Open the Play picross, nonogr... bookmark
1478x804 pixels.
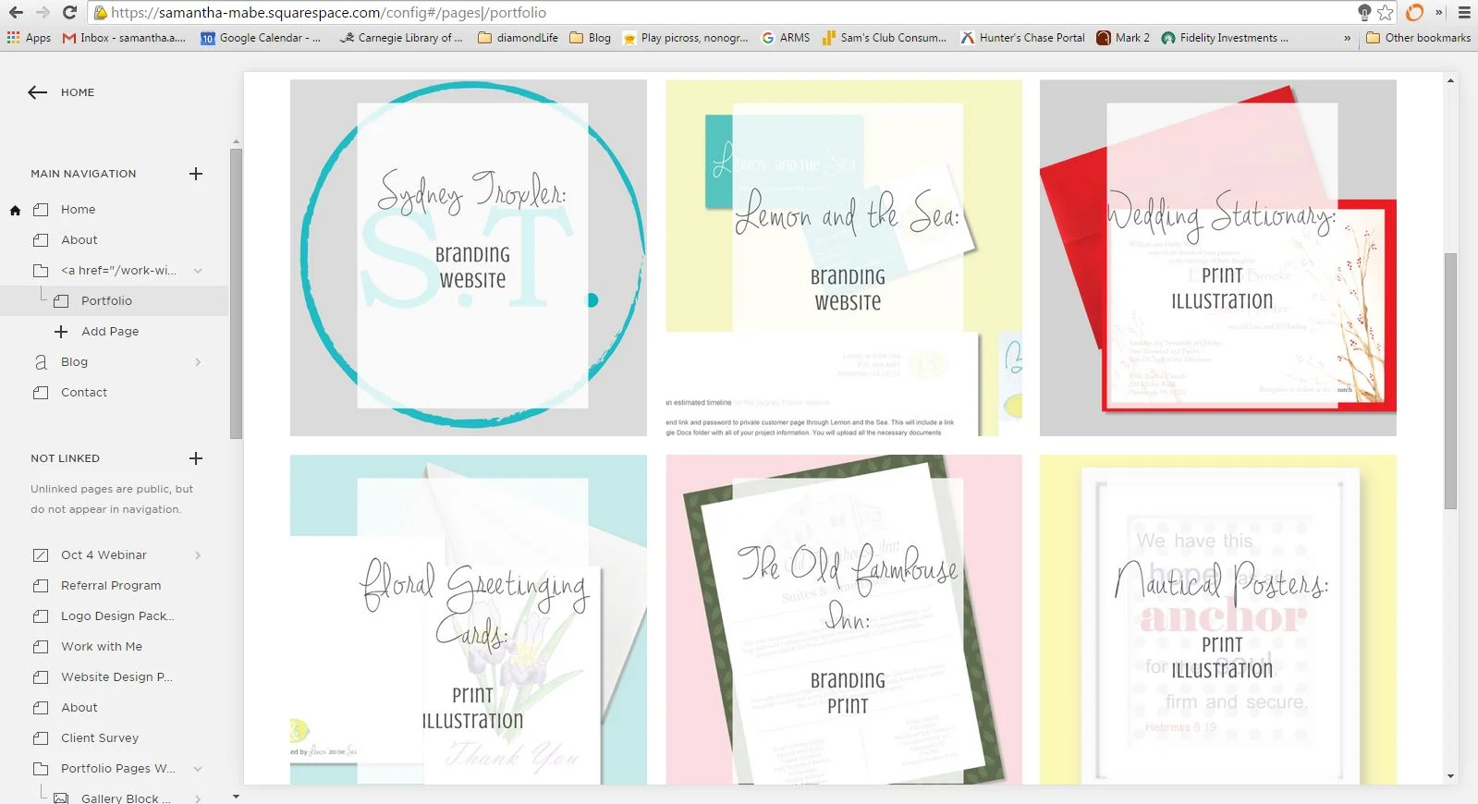686,38
